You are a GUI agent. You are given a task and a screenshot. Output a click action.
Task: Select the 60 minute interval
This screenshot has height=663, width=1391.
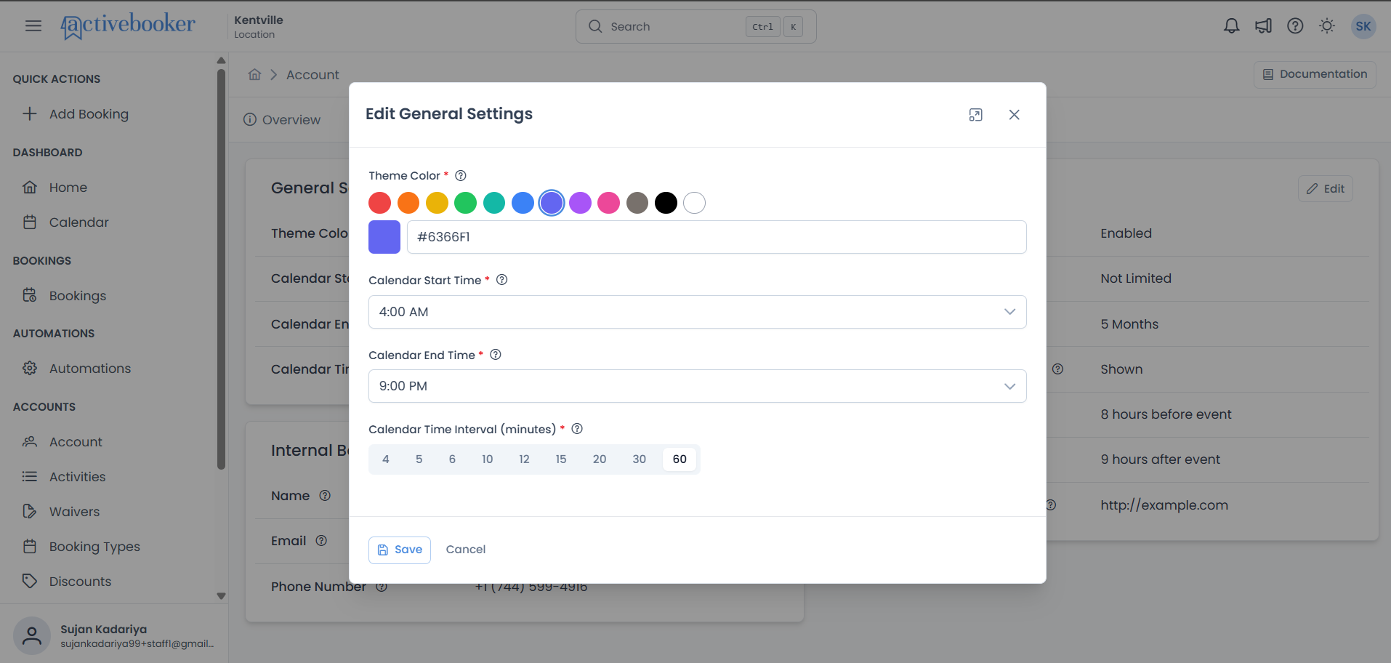680,459
